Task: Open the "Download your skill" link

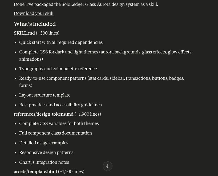Action: click(x=34, y=13)
